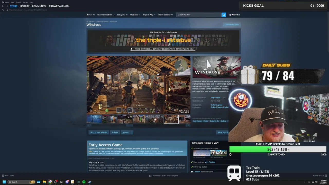Open the Games menu
The height and width of the screenshot is (185, 329).
[x=25, y=2]
